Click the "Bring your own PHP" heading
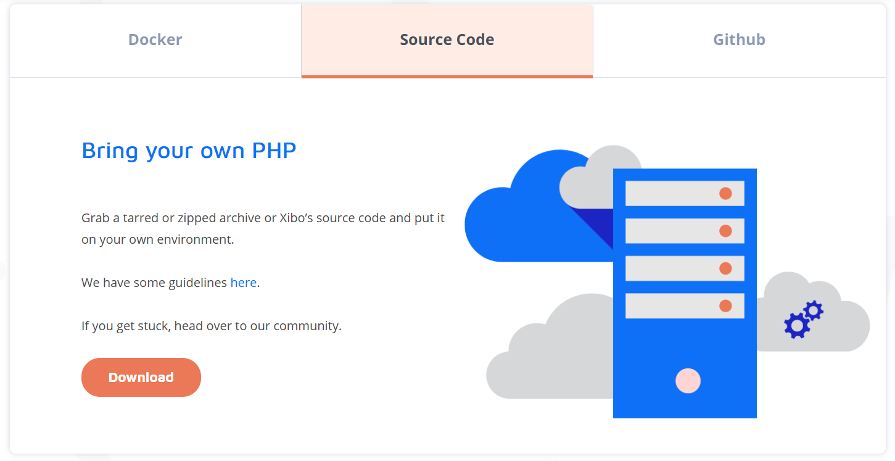The height and width of the screenshot is (461, 895). click(x=189, y=151)
